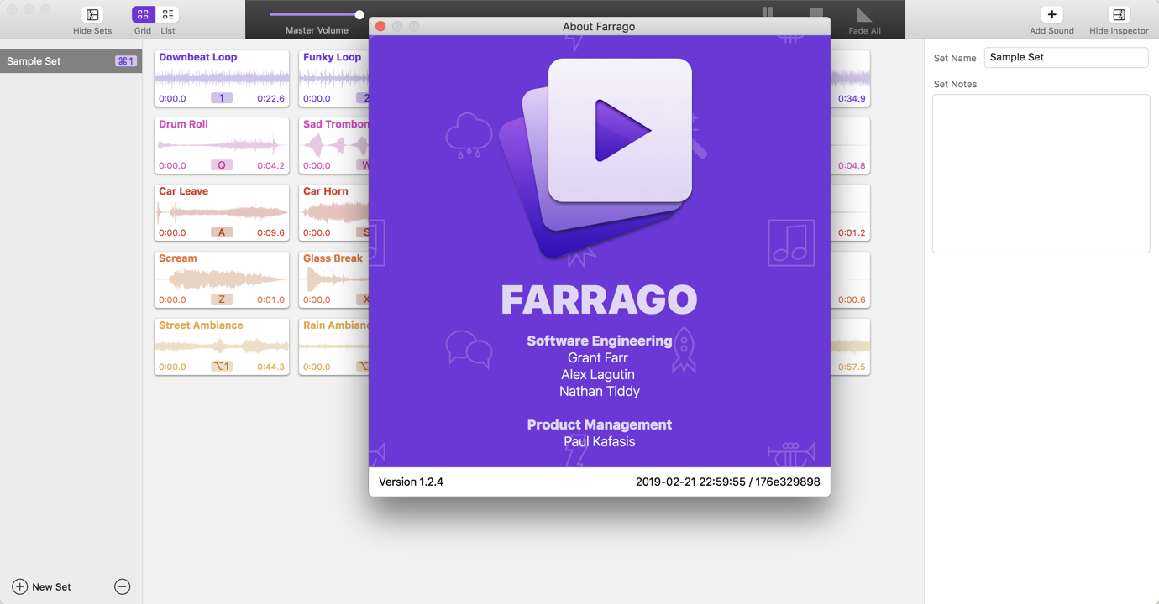Screen dimensions: 1159x604
Task: Click the build date and hash text
Action: pos(727,482)
